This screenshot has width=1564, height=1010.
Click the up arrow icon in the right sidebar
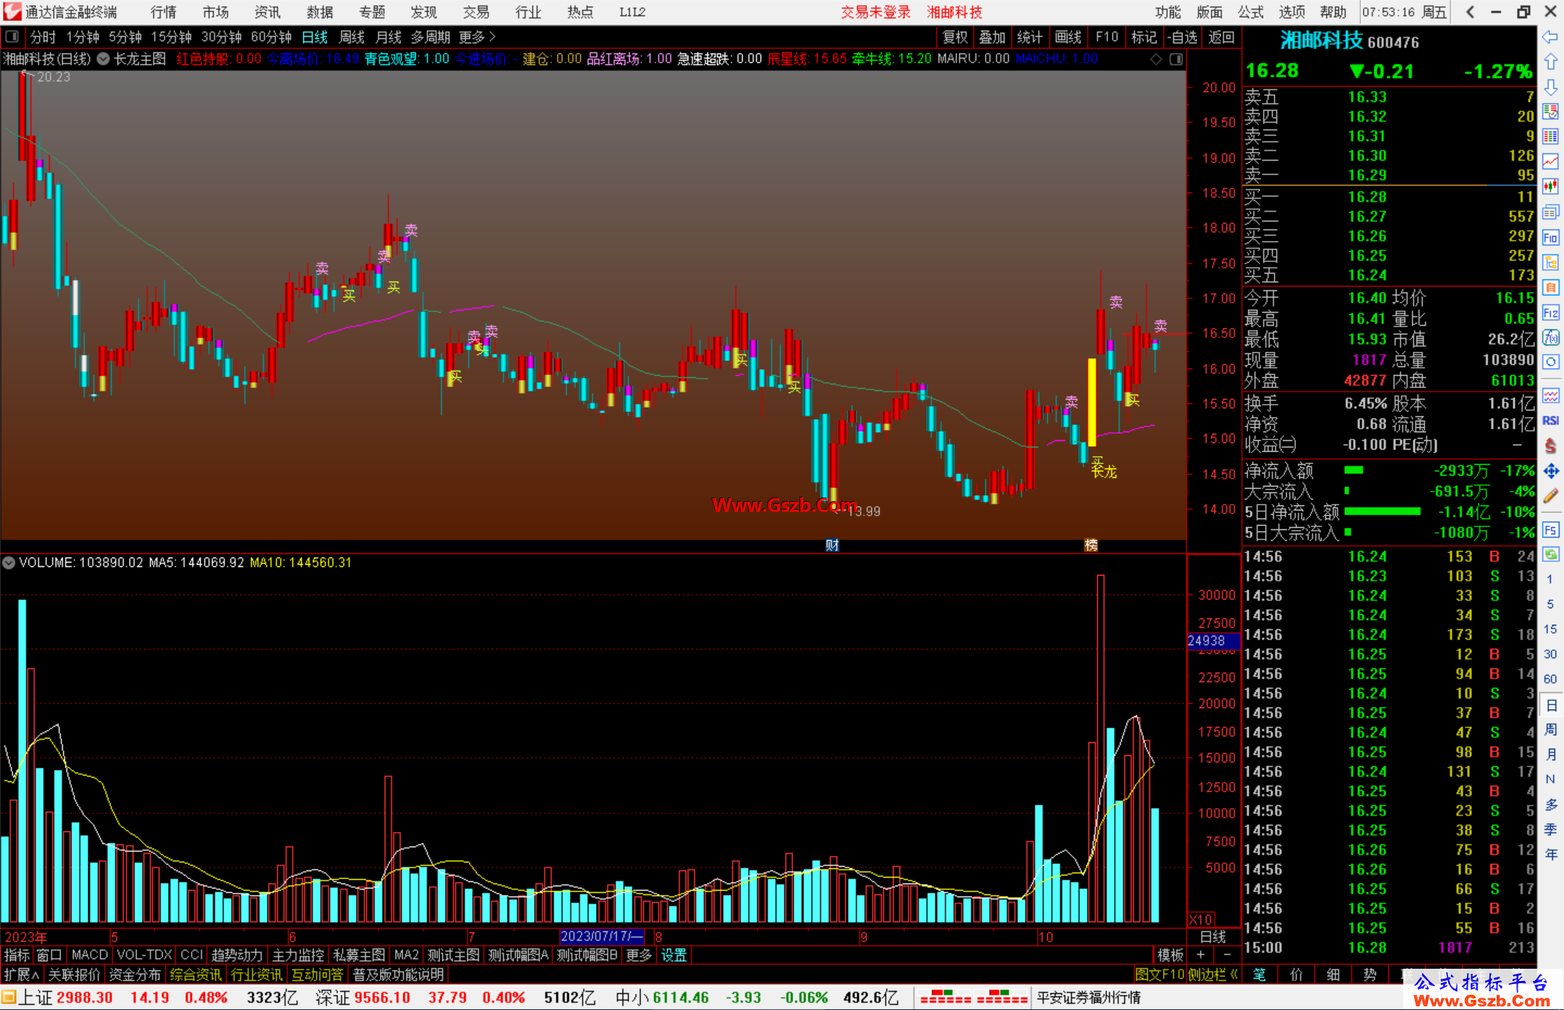tap(1550, 62)
